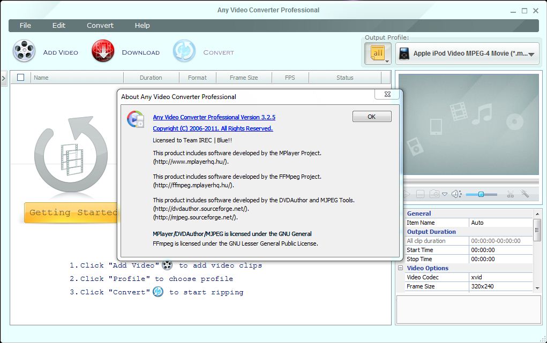Click the Format column header

click(x=198, y=78)
